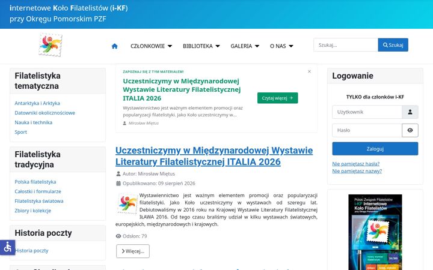Click the 'Filatelistyka tradycyjna' module heading
Screen dimensions: 433x270
37,159
